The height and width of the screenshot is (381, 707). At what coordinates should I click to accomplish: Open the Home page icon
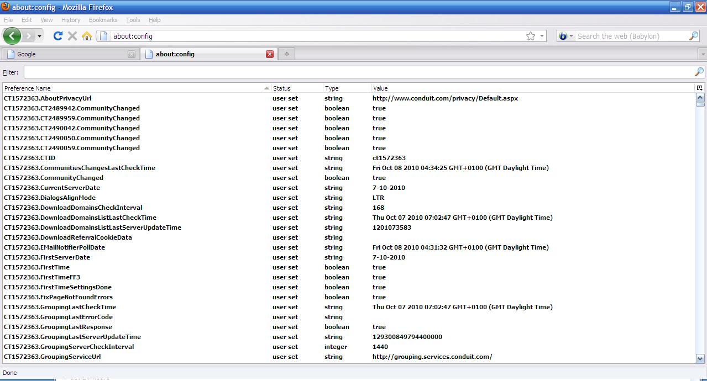[x=87, y=36]
